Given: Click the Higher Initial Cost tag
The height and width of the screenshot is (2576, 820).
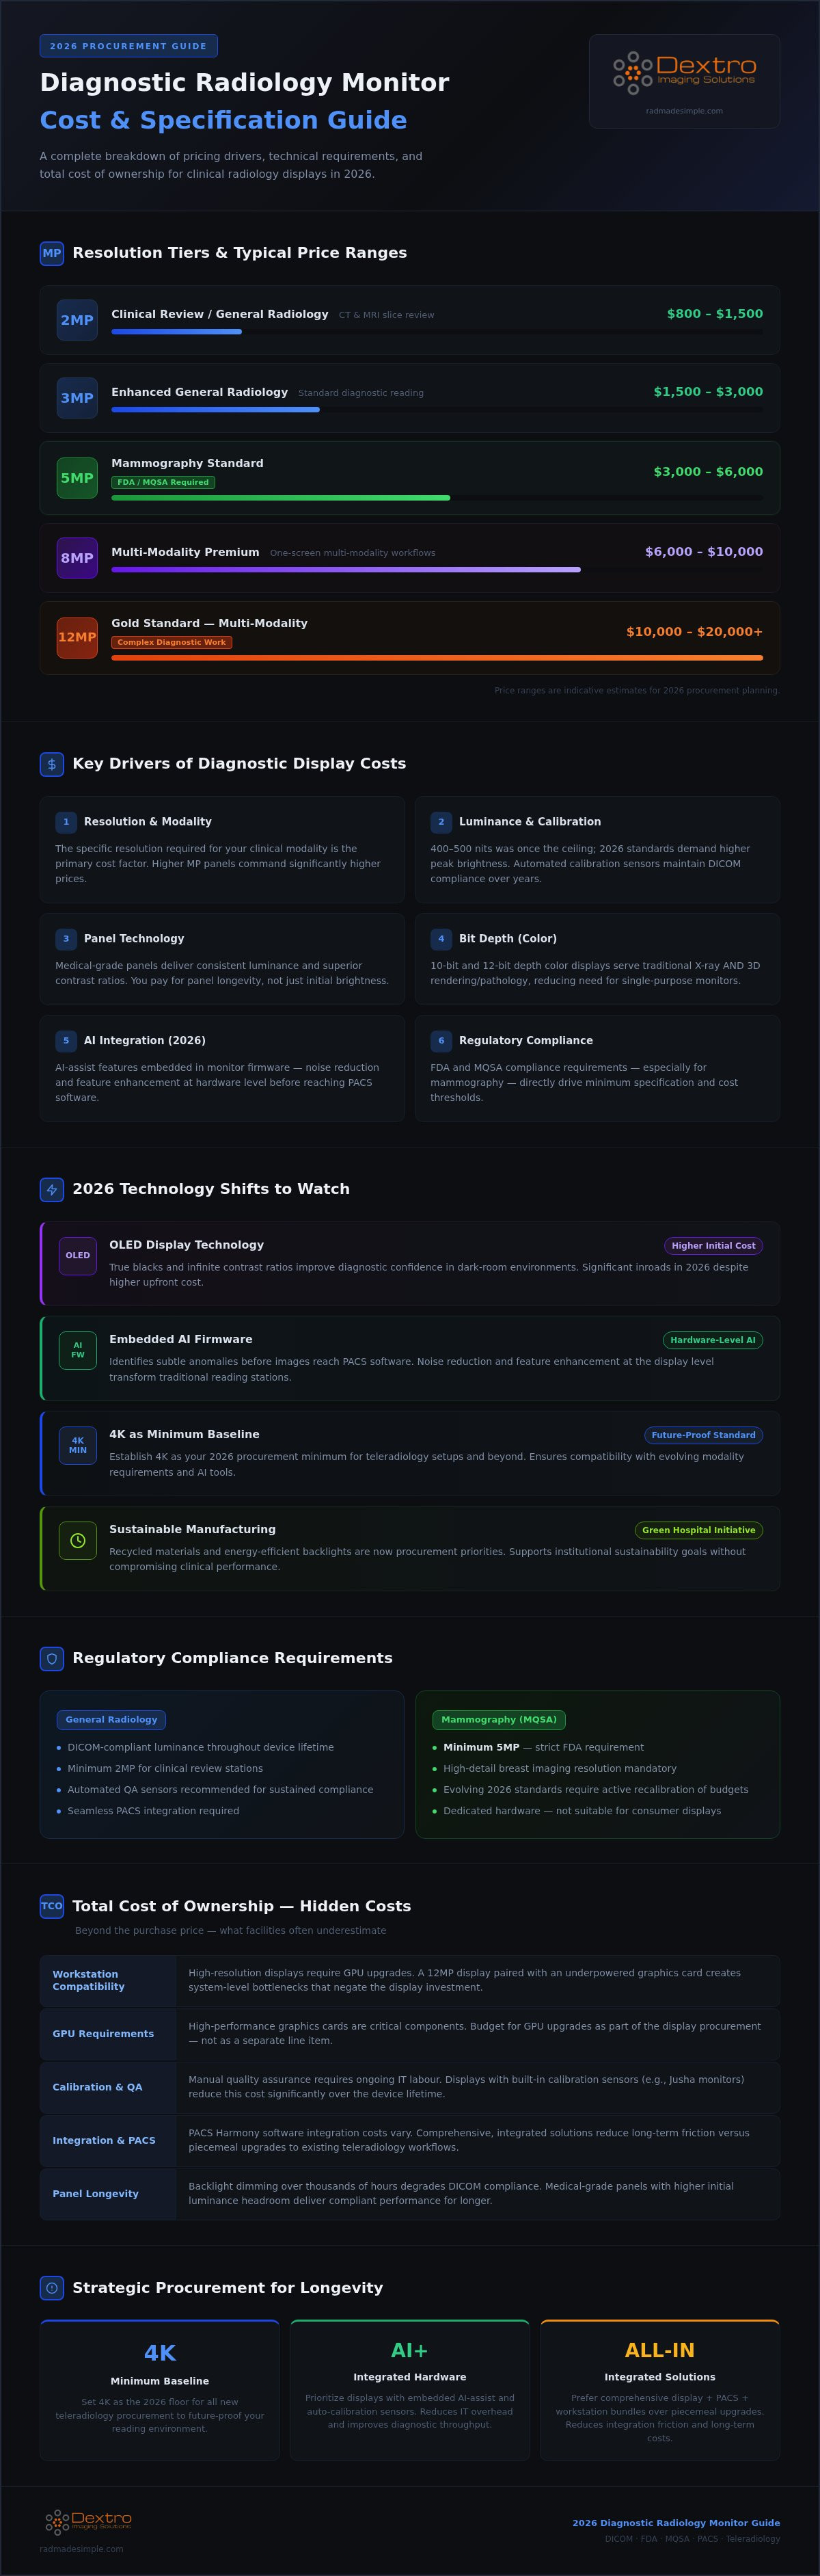Looking at the screenshot, I should [713, 1246].
